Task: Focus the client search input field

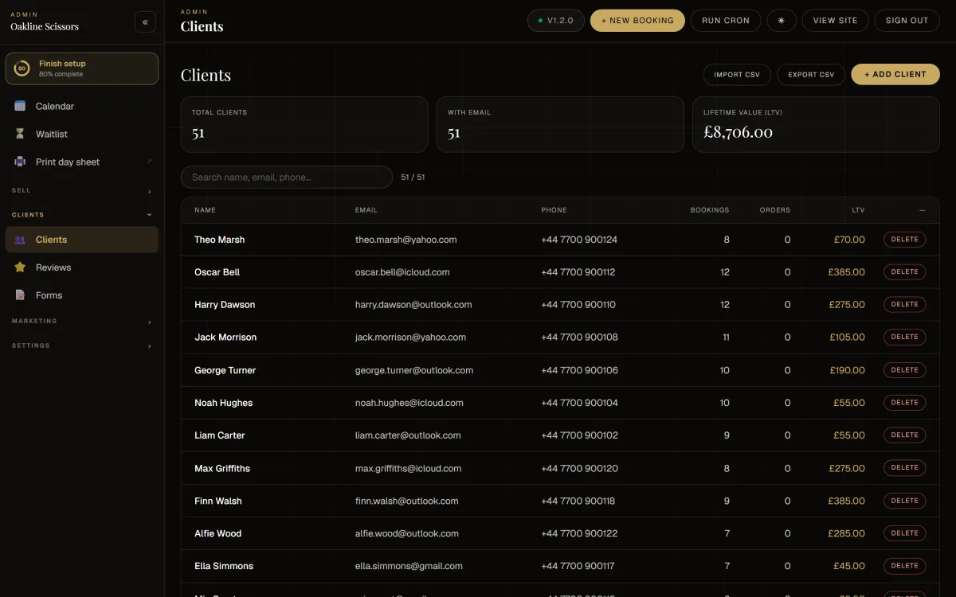Action: coord(287,178)
